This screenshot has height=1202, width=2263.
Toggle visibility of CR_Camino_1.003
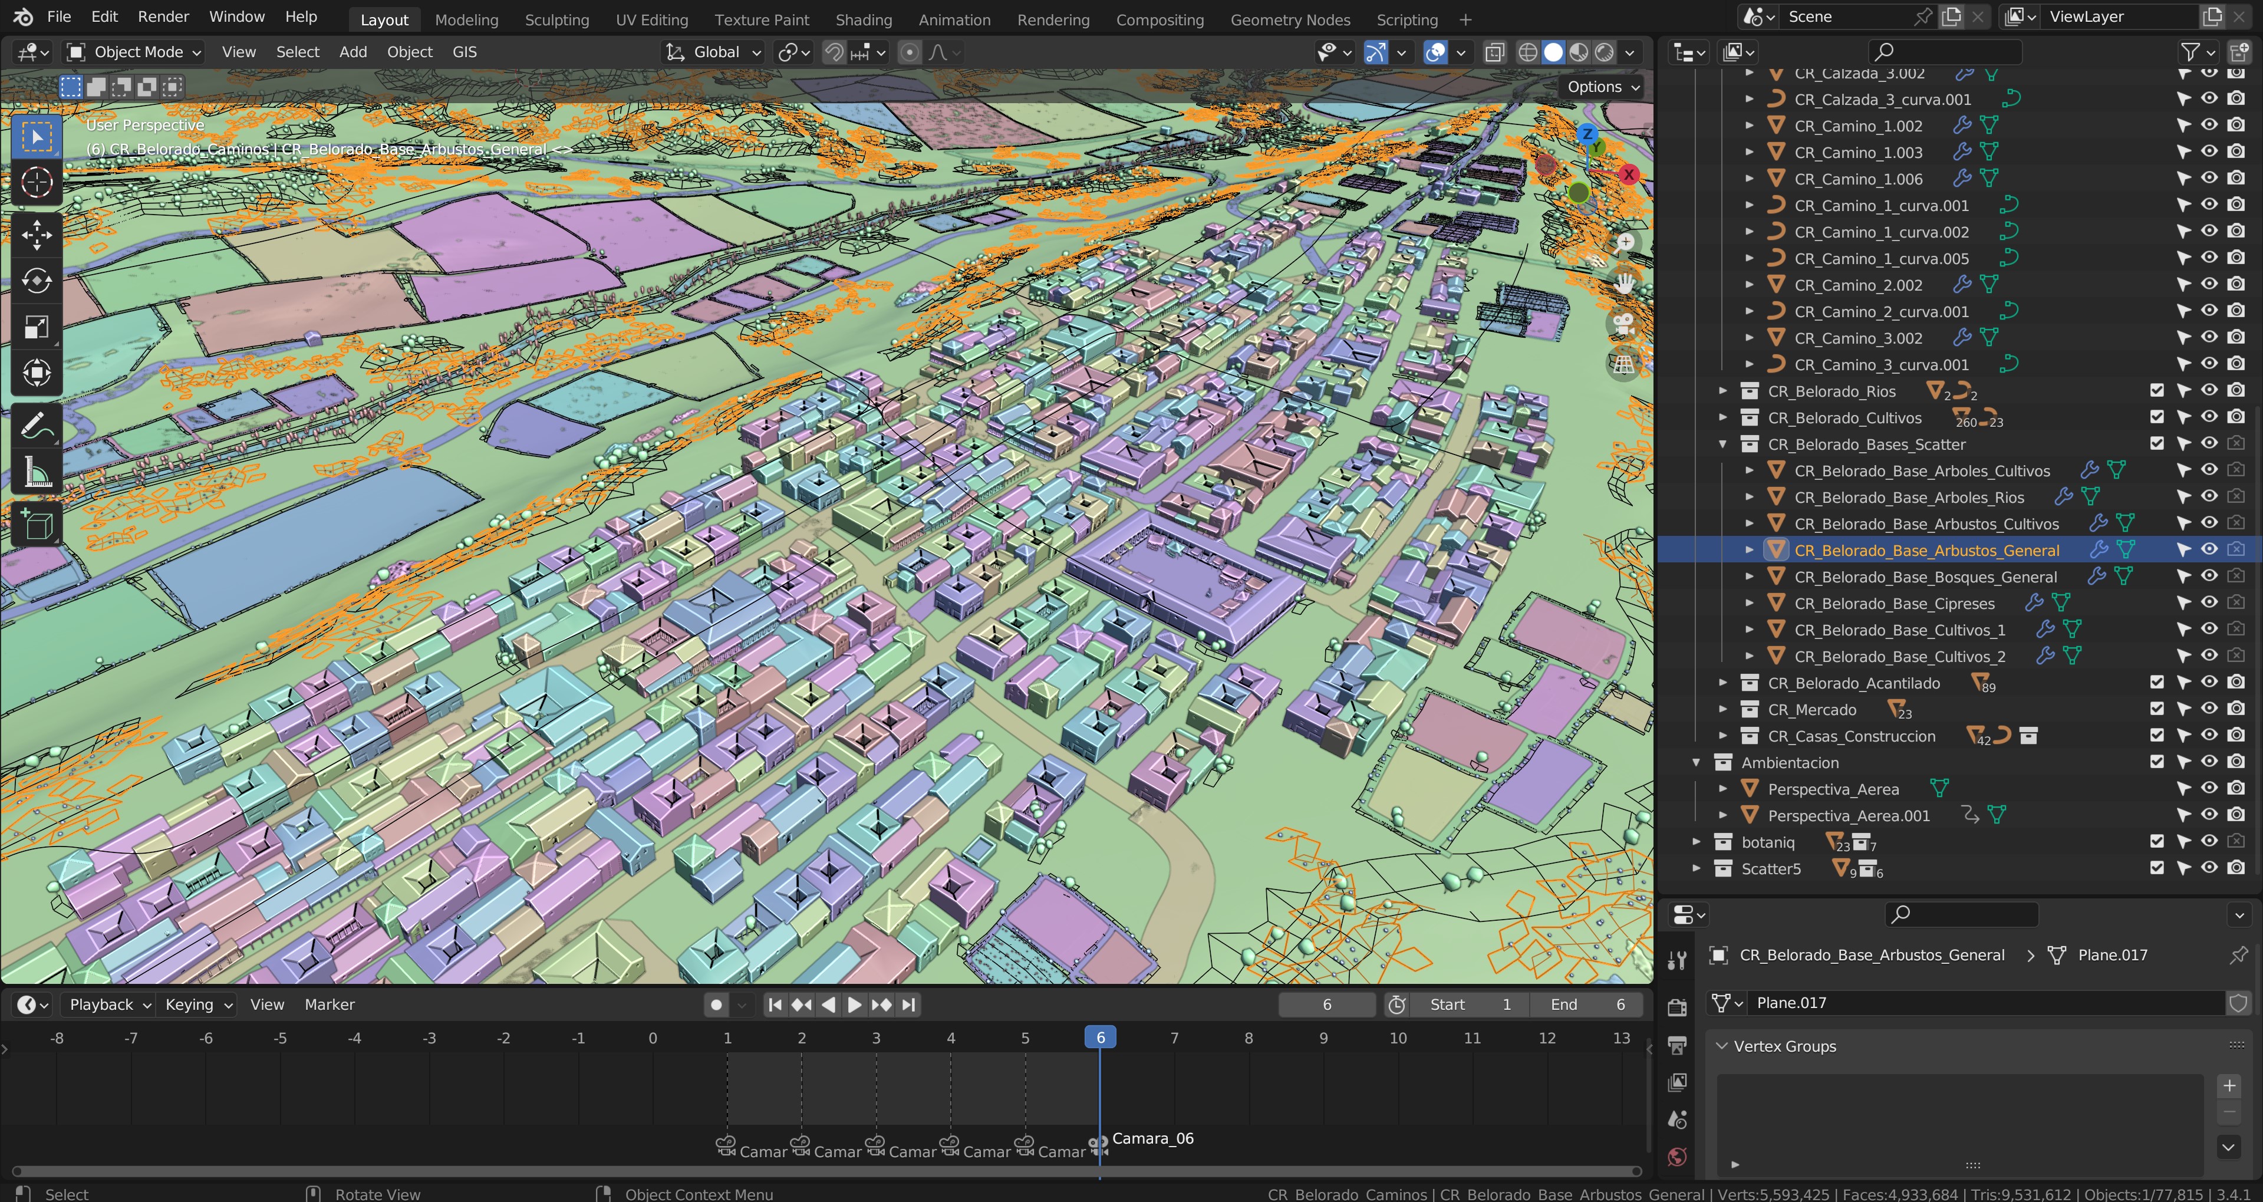click(x=2209, y=151)
